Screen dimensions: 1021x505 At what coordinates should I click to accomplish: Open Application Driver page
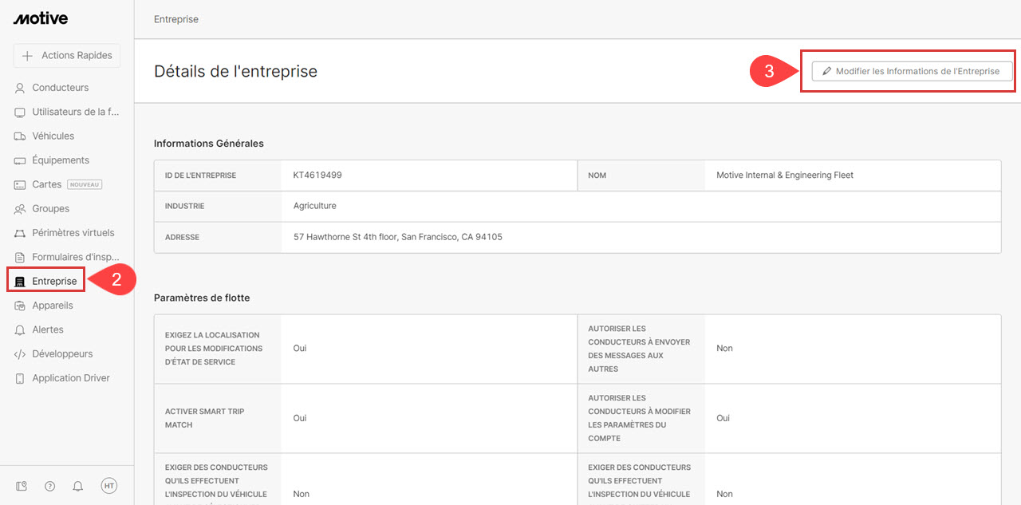coord(71,378)
